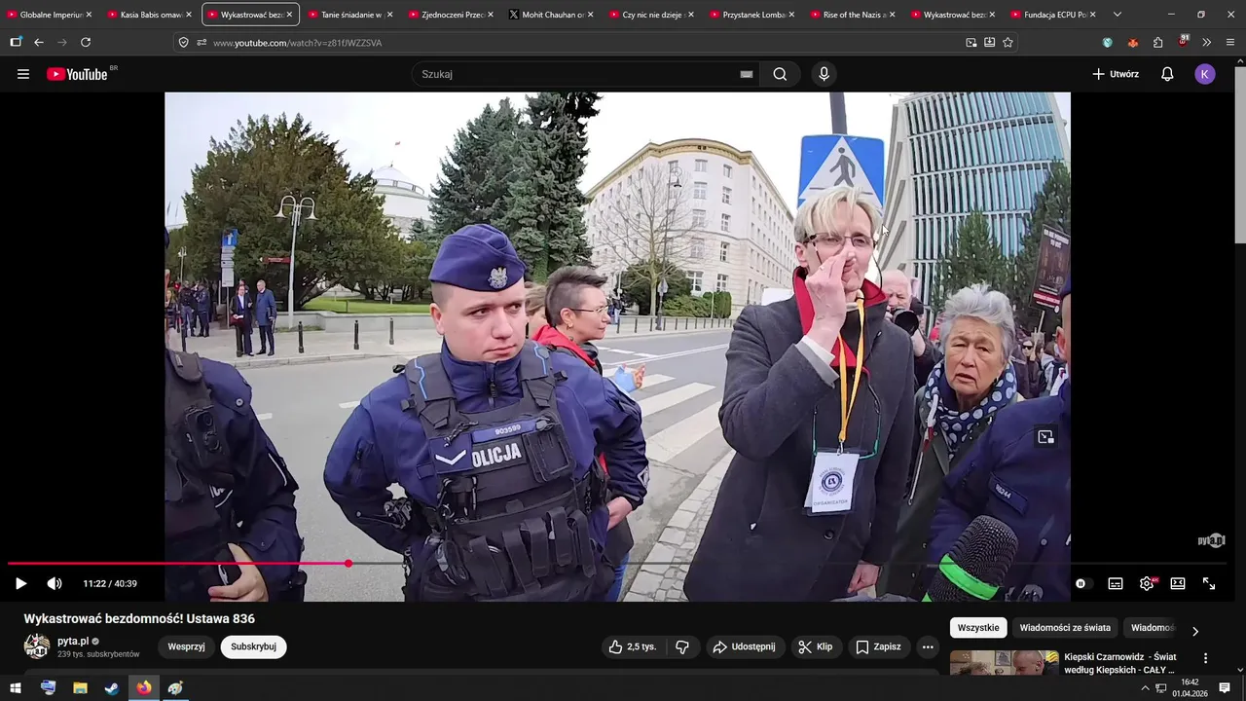
Task: Click Utwórz to create content
Action: click(1116, 74)
